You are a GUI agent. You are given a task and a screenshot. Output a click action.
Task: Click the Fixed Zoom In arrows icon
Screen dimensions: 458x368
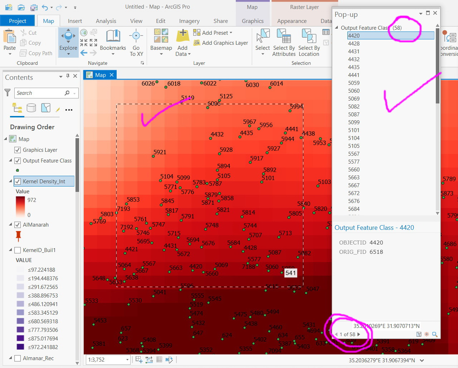84,43
